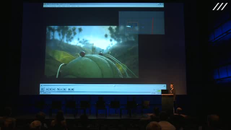Mute the audio using the speaker icon

[x=154, y=90]
